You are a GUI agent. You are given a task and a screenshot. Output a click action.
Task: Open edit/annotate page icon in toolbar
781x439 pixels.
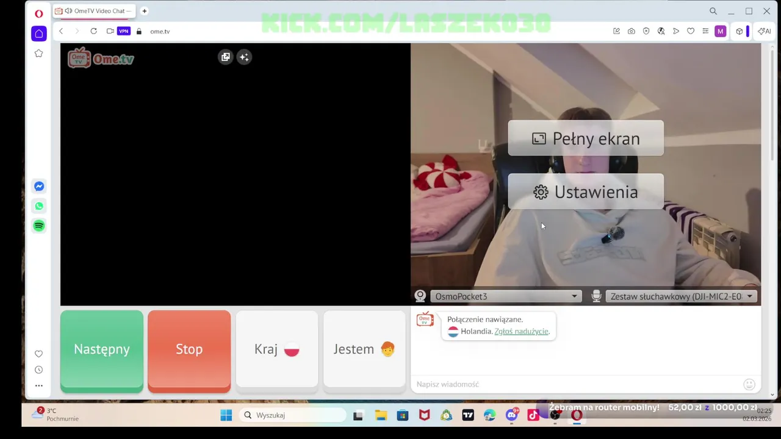(616, 31)
